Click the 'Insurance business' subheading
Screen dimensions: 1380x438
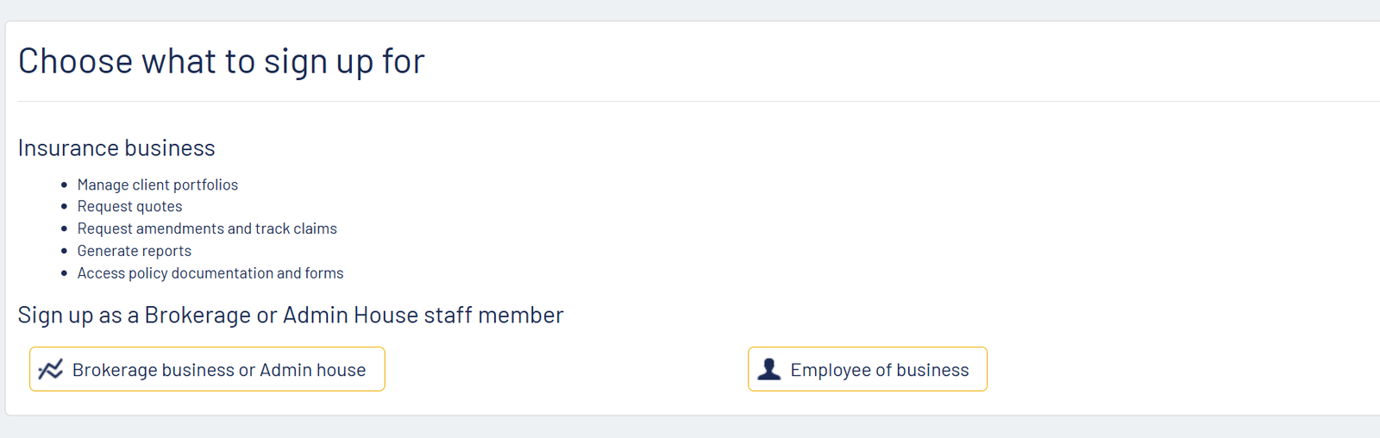[116, 148]
